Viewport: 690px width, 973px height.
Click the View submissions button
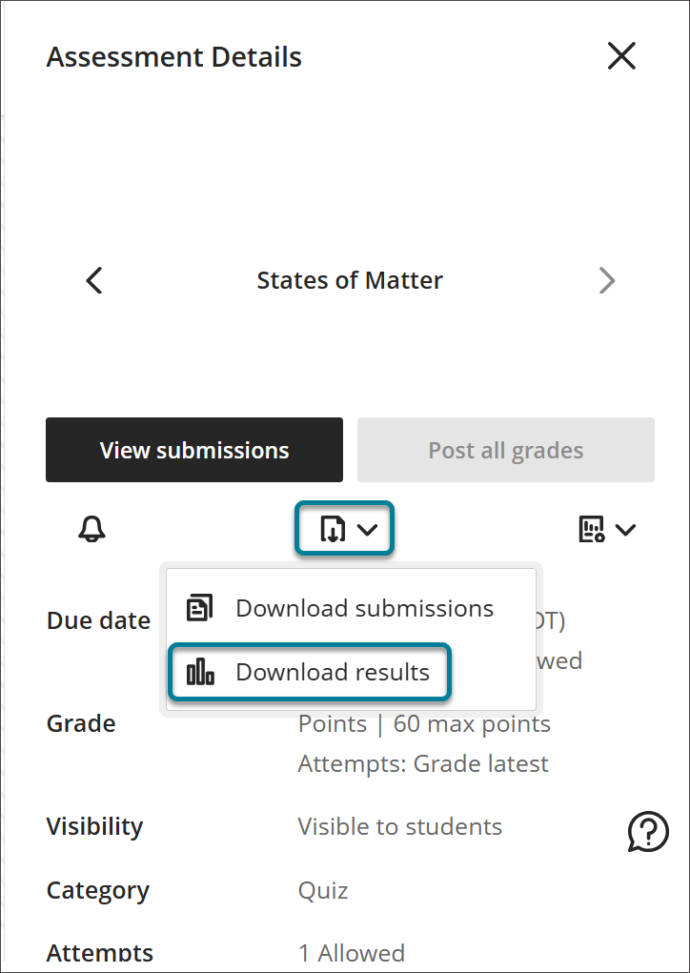pos(194,450)
